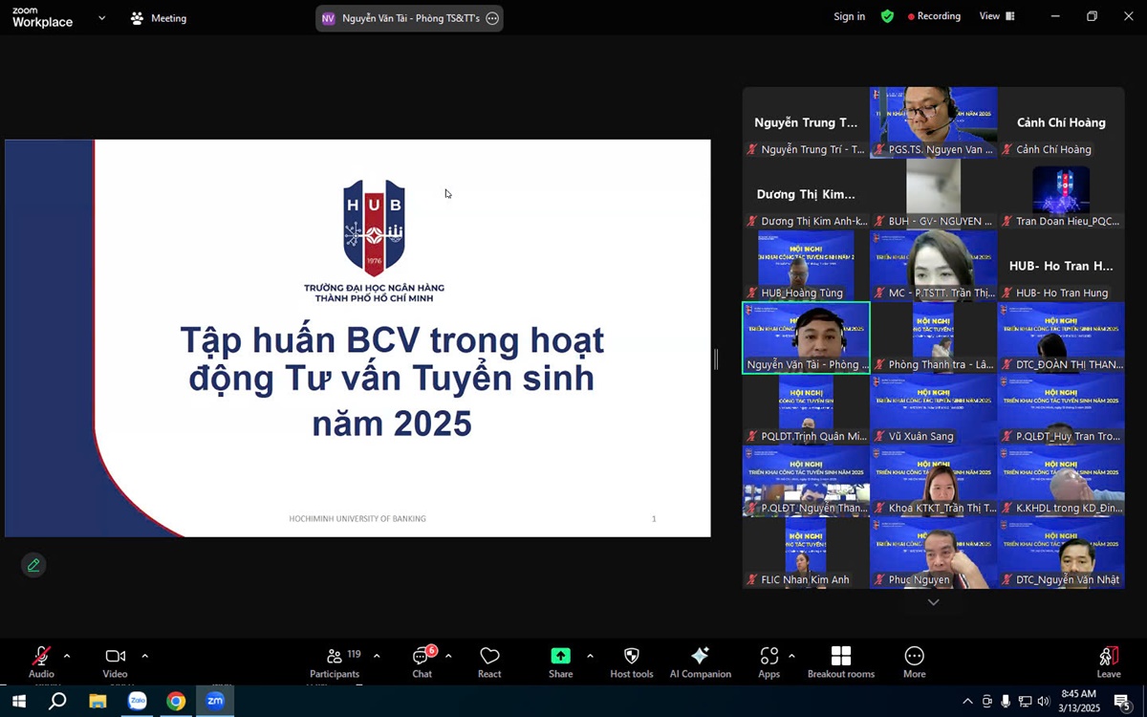Open Google Chrome from taskbar

click(176, 701)
